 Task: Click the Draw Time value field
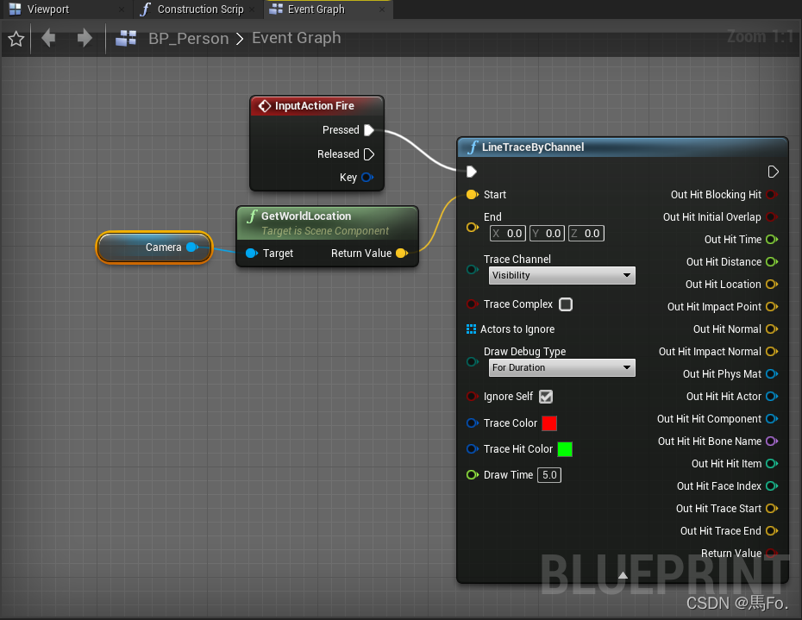point(549,474)
